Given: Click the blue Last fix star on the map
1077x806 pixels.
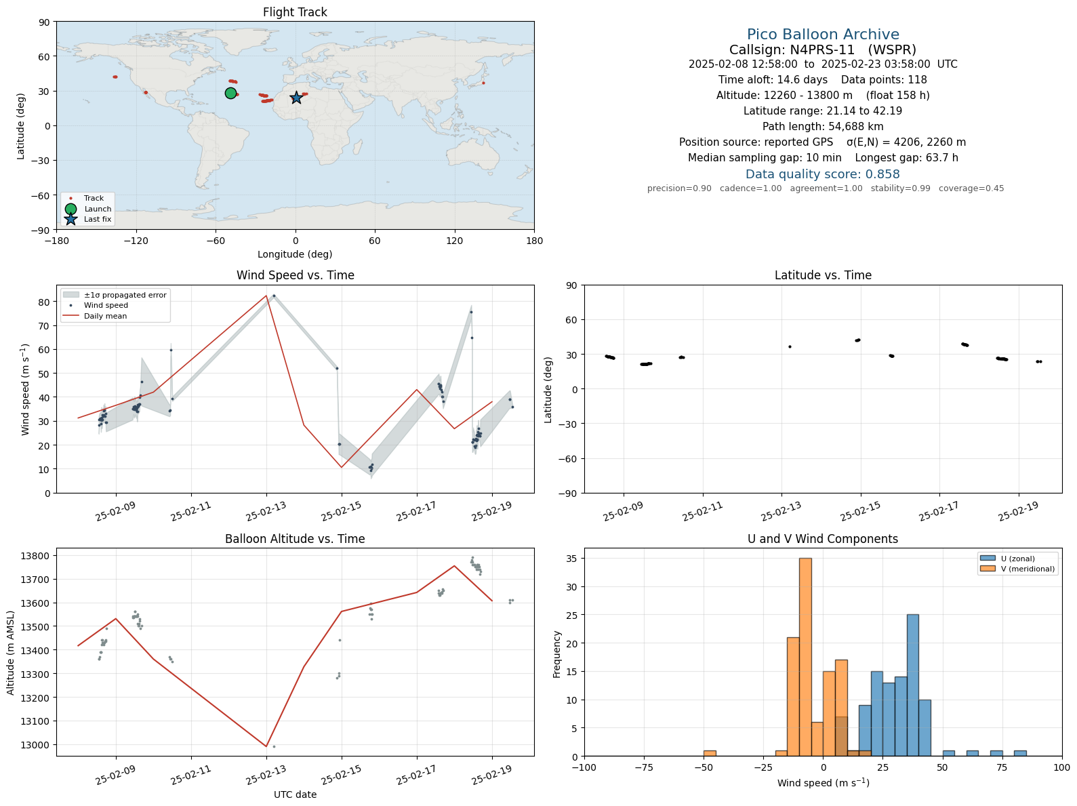Looking at the screenshot, I should (x=296, y=98).
